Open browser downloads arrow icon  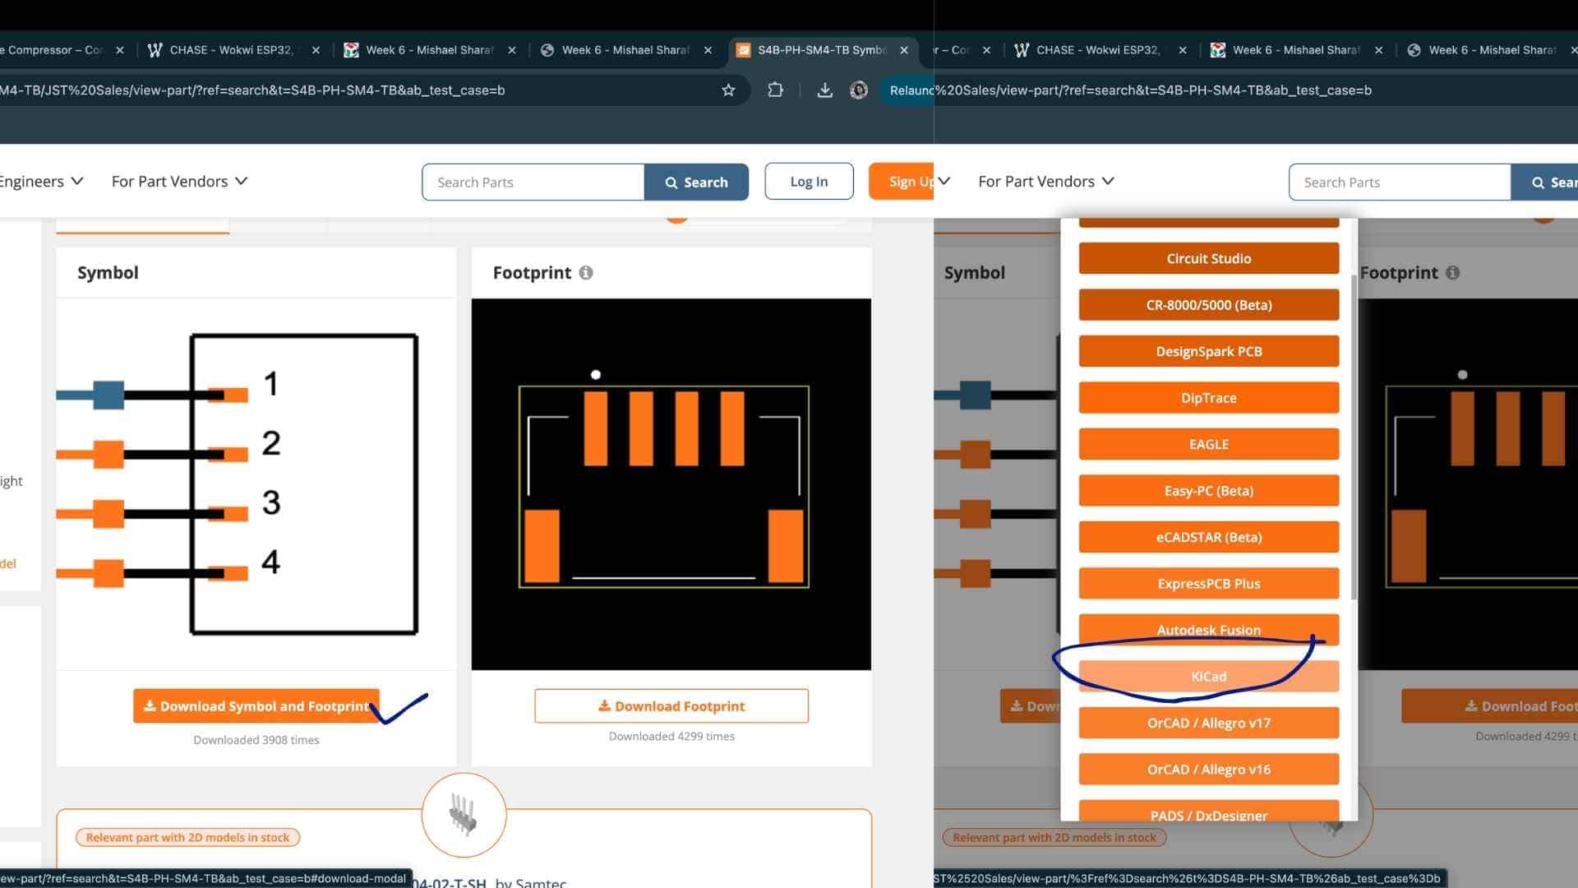824,90
